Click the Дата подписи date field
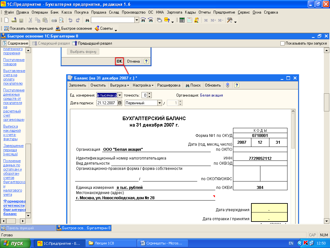The image size is (330, 248). click(107, 103)
